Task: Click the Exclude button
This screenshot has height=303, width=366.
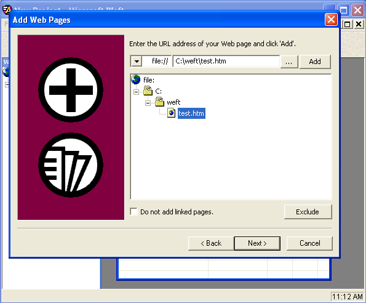Action: [x=308, y=212]
